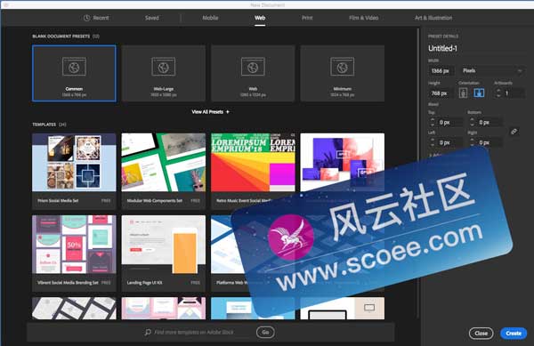The width and height of the screenshot is (534, 346).
Task: Open the Prism Social Media Set thumbnail
Action: [x=74, y=162]
